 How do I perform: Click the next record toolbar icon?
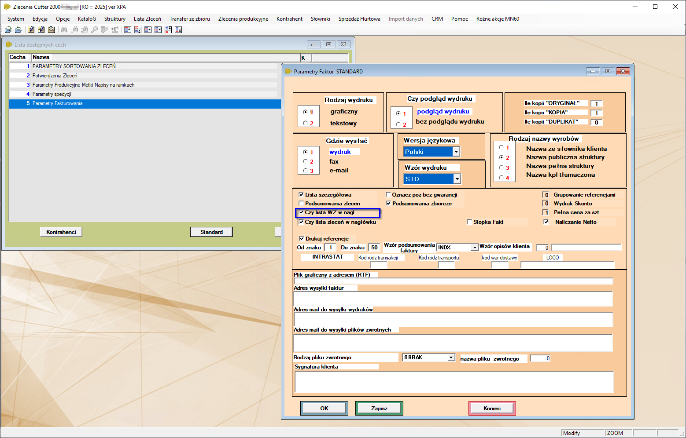tap(158, 30)
